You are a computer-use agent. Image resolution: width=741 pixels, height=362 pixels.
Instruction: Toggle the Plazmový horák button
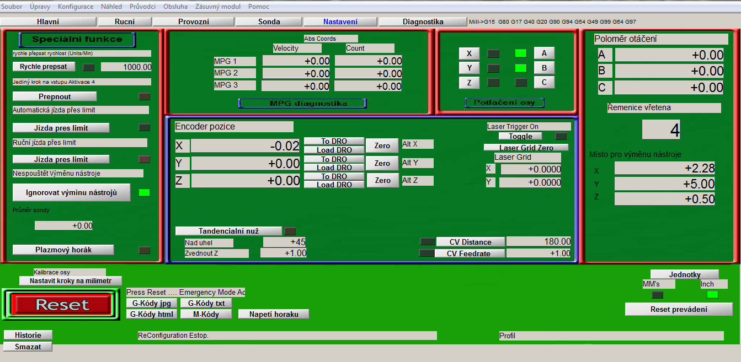point(63,250)
